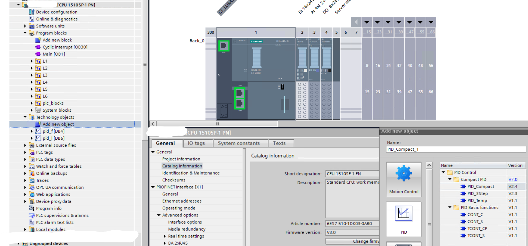
Task: Click the Online & diagnostics icon
Action: [32, 19]
